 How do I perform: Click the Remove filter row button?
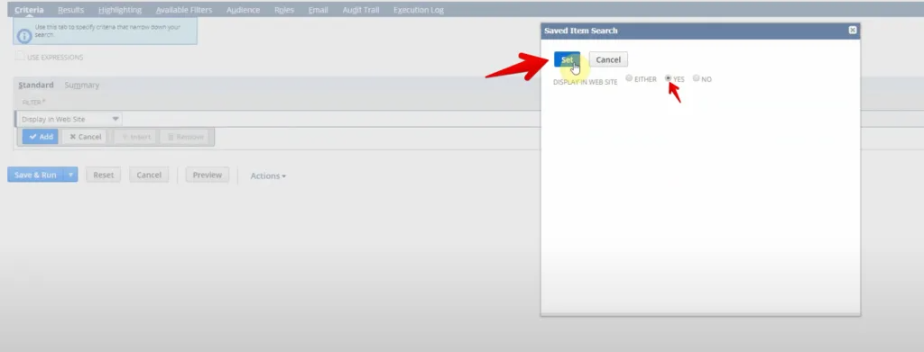pyautogui.click(x=186, y=137)
